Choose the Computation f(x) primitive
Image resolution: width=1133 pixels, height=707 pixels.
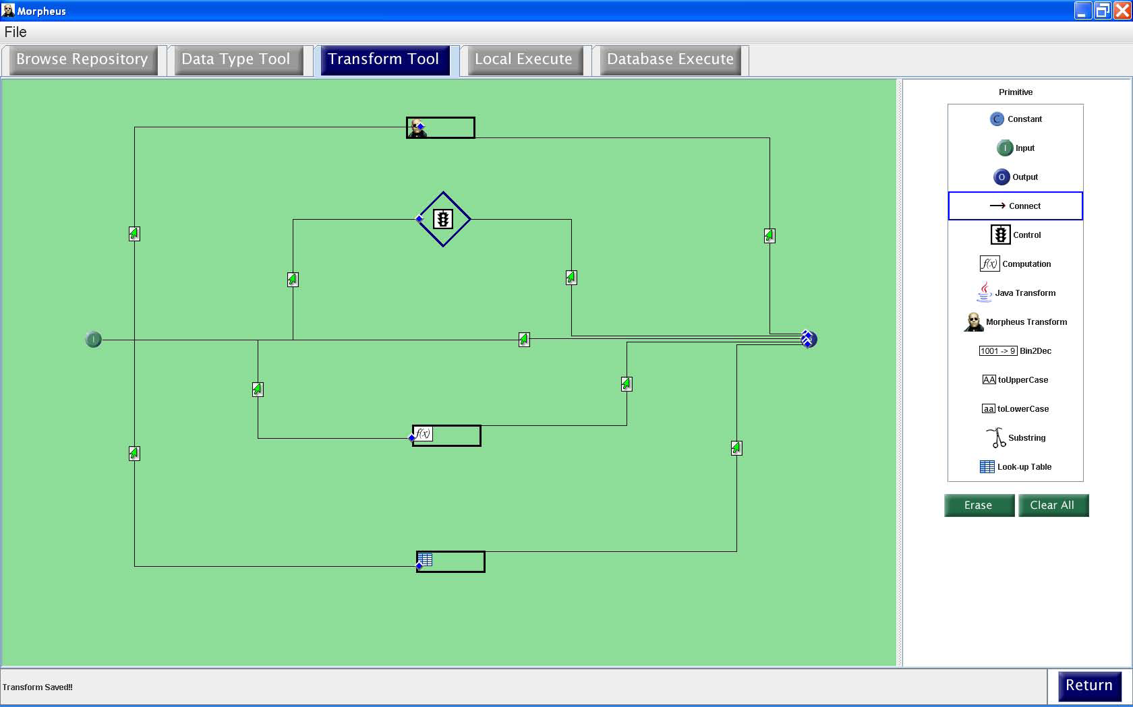coord(1016,264)
